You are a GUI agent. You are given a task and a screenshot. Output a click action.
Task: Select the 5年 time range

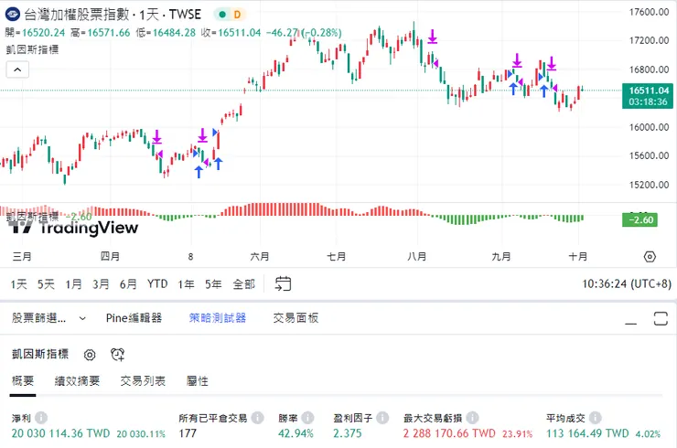[x=213, y=284]
